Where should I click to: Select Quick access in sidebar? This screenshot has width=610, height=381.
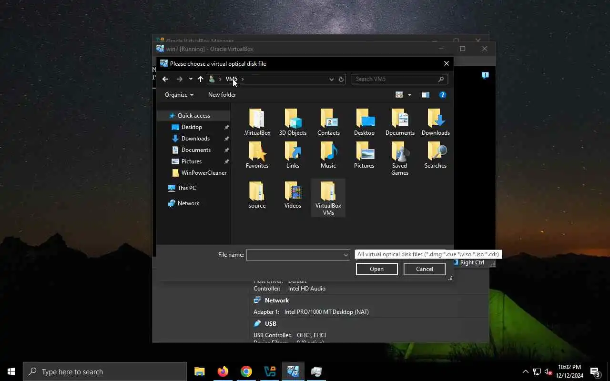(193, 116)
